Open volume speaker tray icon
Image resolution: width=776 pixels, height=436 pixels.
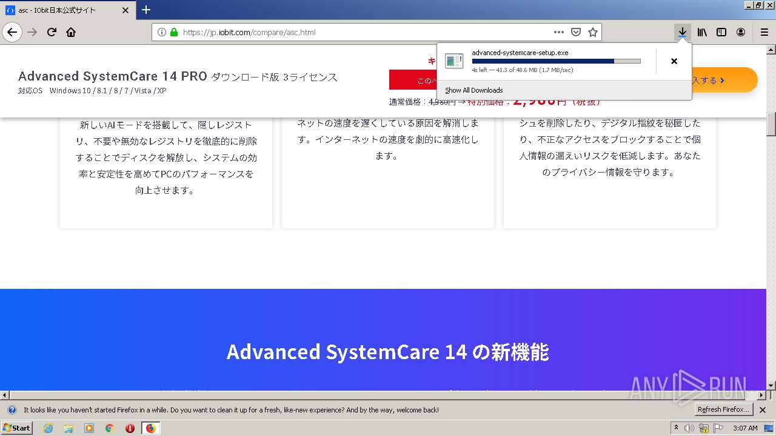point(689,428)
